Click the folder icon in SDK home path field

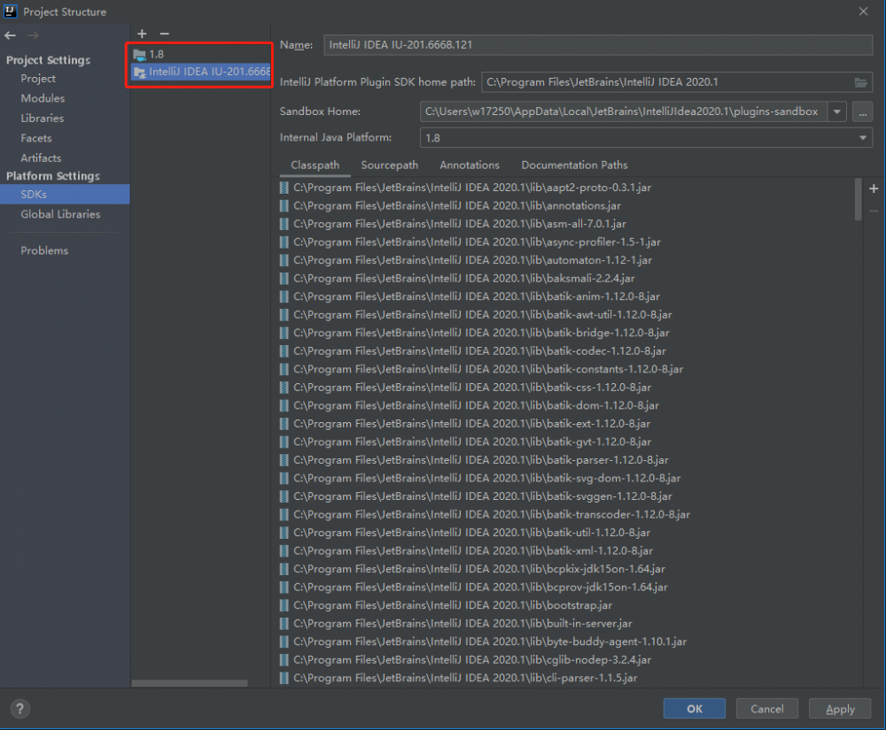tap(860, 81)
